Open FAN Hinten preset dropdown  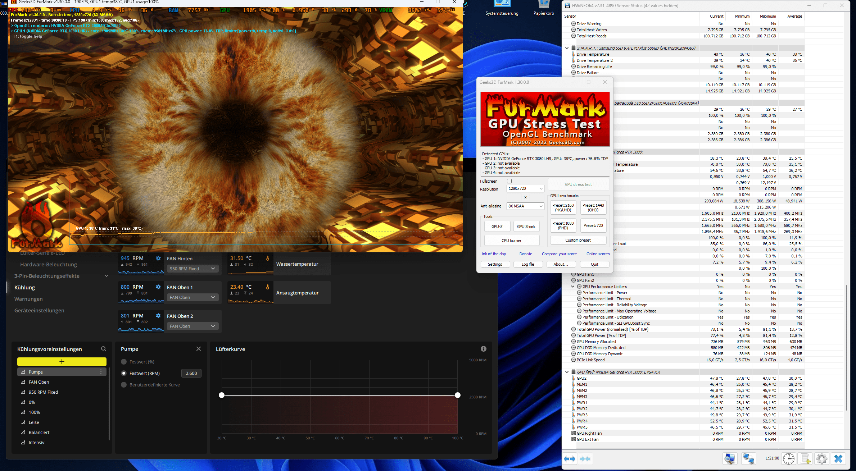pos(193,269)
